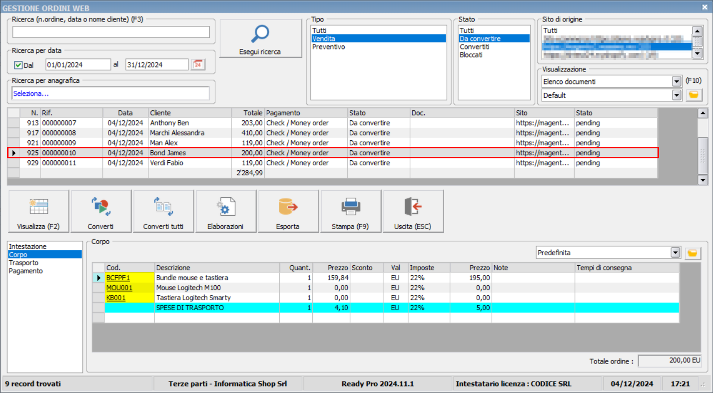Expand the Default visualization dropdown
The image size is (713, 393).
[677, 95]
